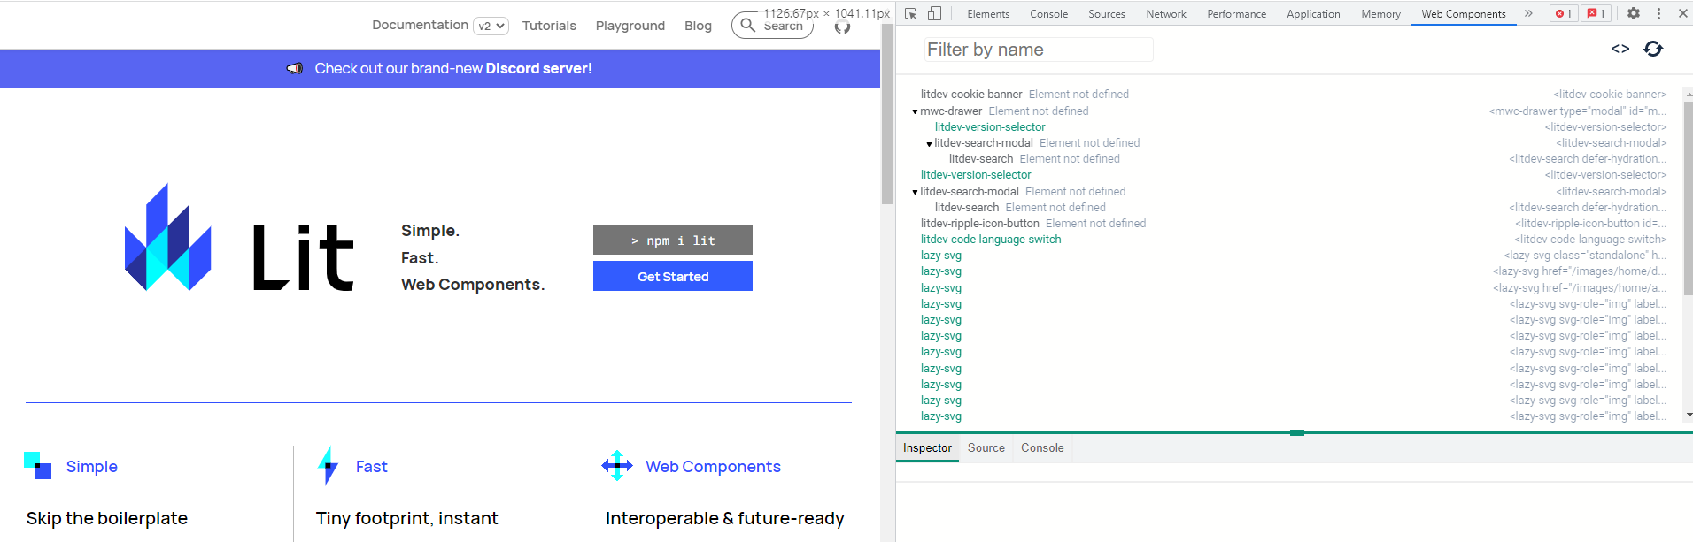Click the Web Components arrows icon
This screenshot has height=542, width=1693.
[617, 466]
